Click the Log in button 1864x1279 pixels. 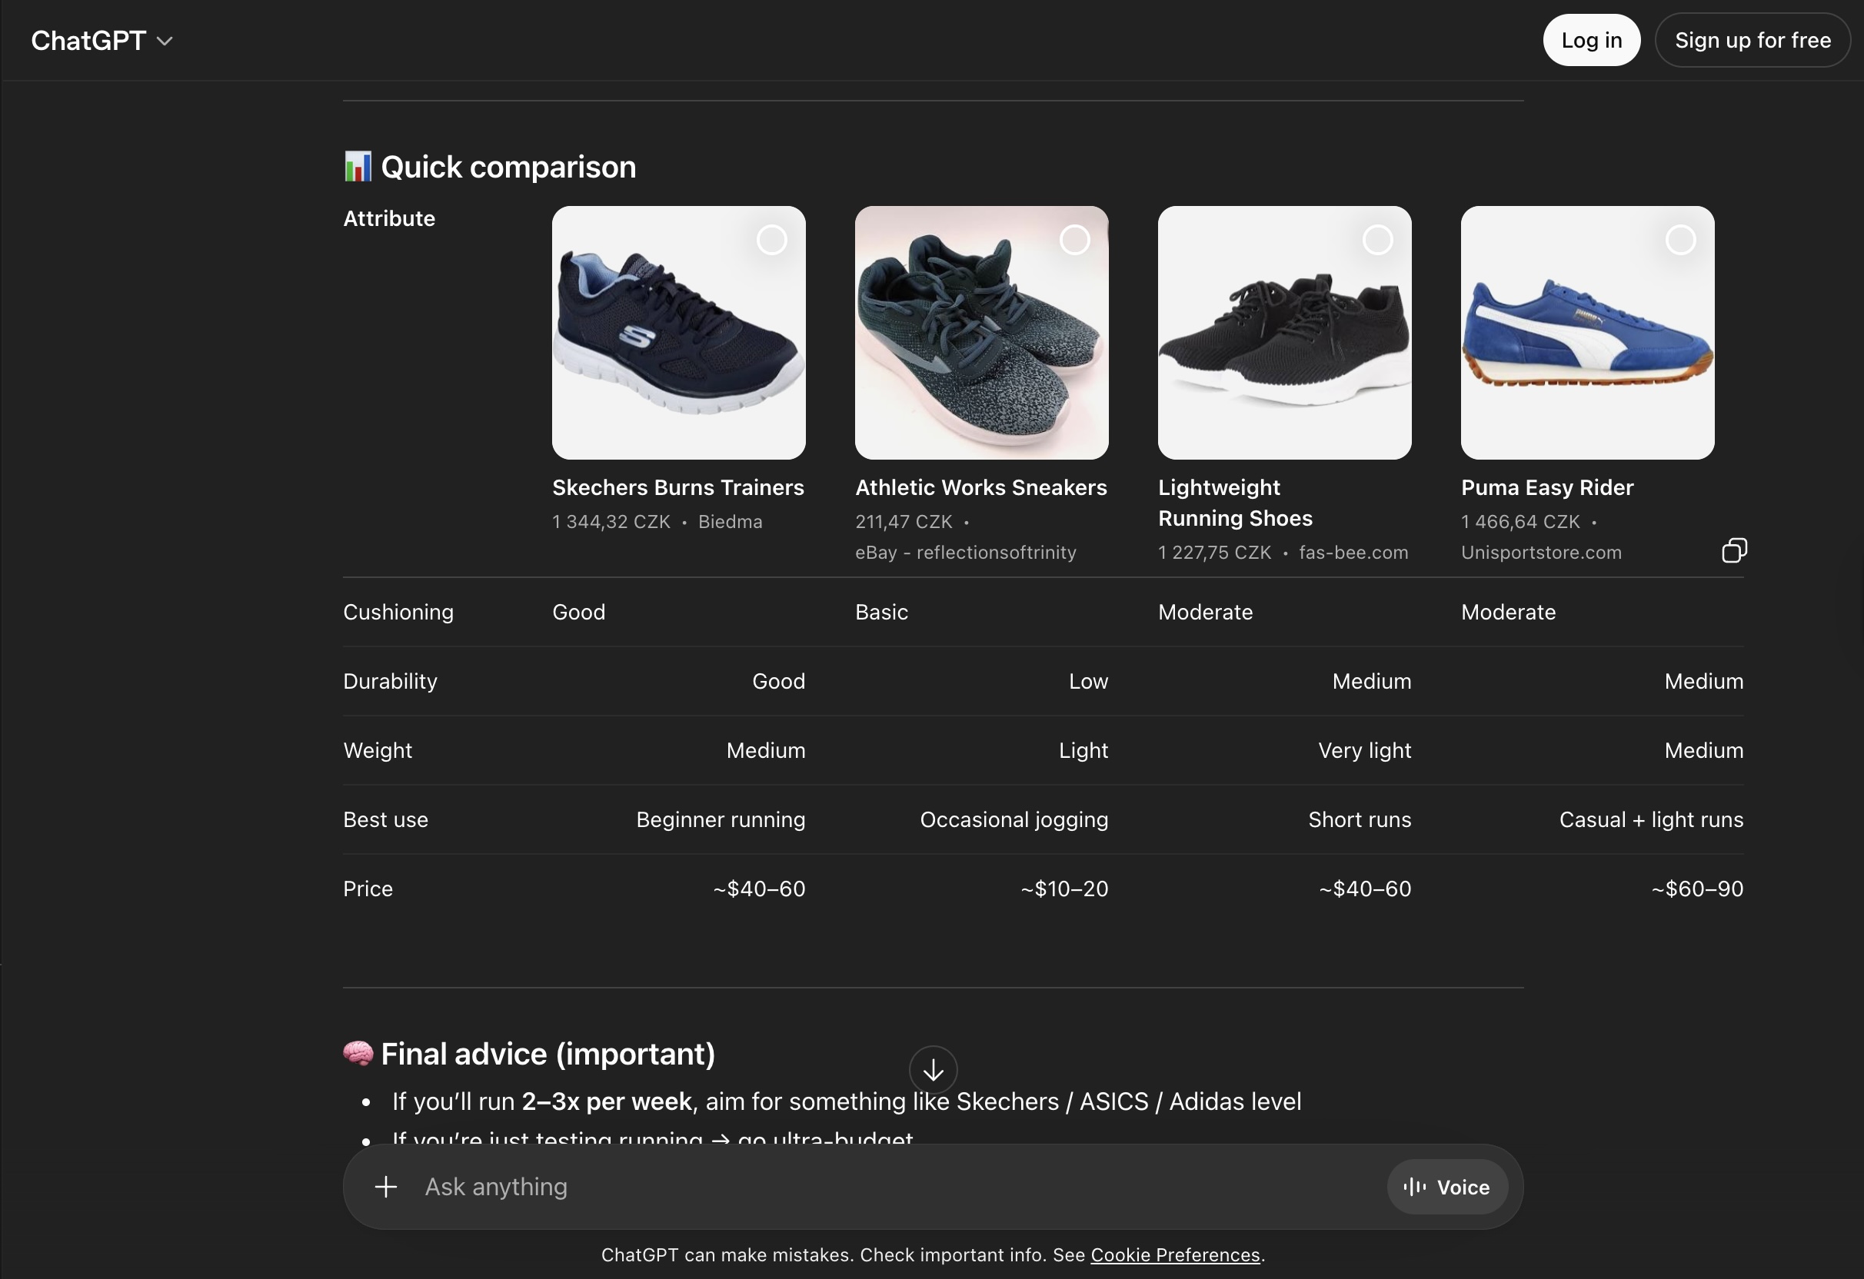[x=1590, y=39]
